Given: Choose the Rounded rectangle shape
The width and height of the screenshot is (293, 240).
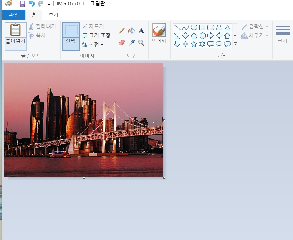Looking at the screenshot, I should [x=211, y=27].
